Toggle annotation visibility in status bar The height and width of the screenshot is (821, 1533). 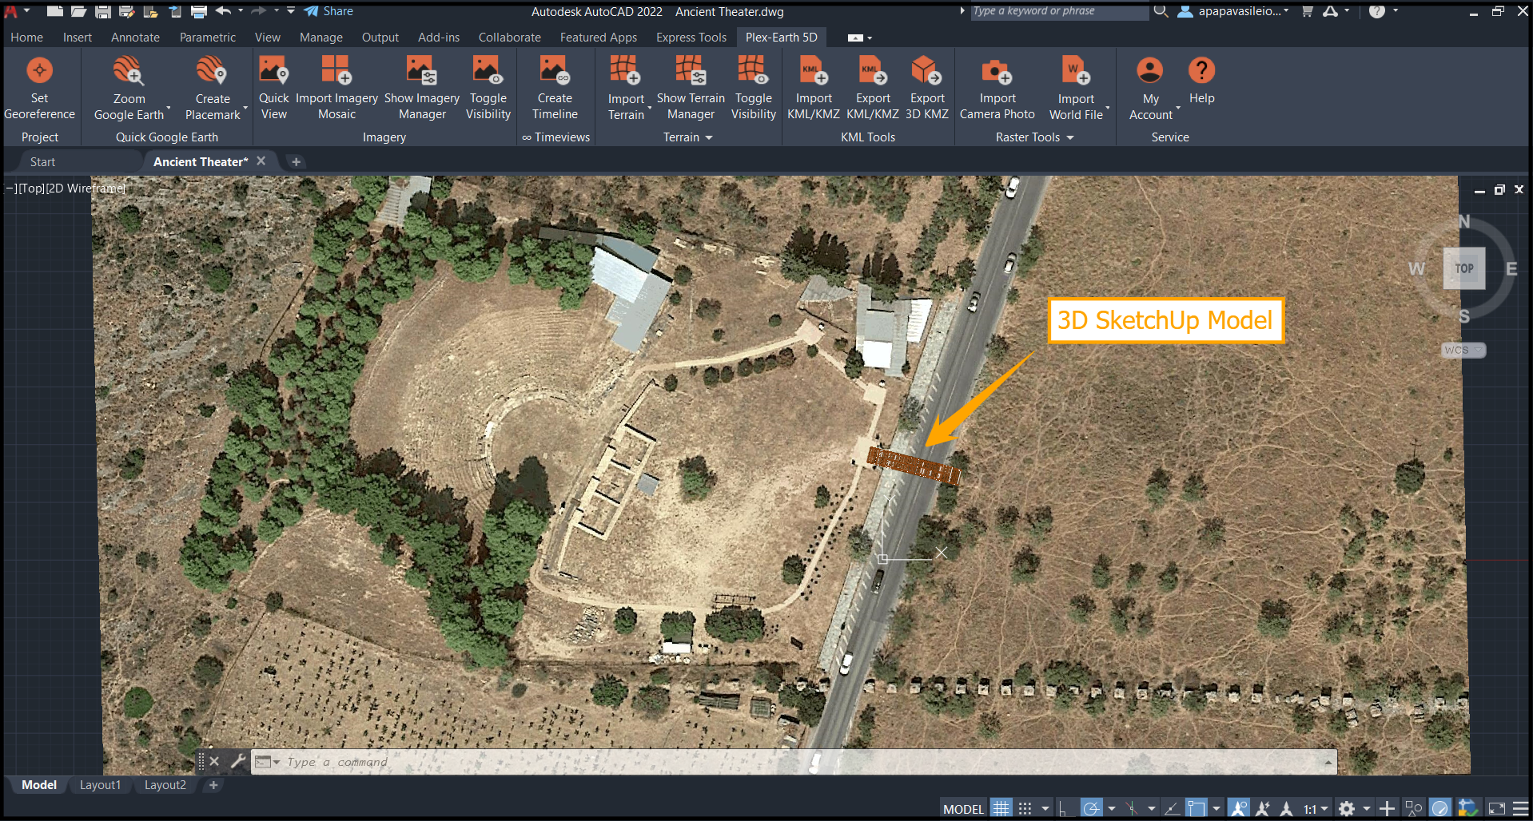(x=1238, y=809)
